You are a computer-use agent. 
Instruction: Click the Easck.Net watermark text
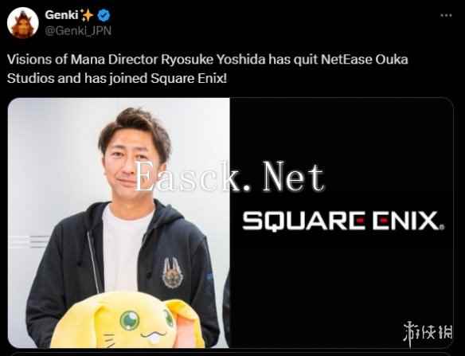[230, 177]
